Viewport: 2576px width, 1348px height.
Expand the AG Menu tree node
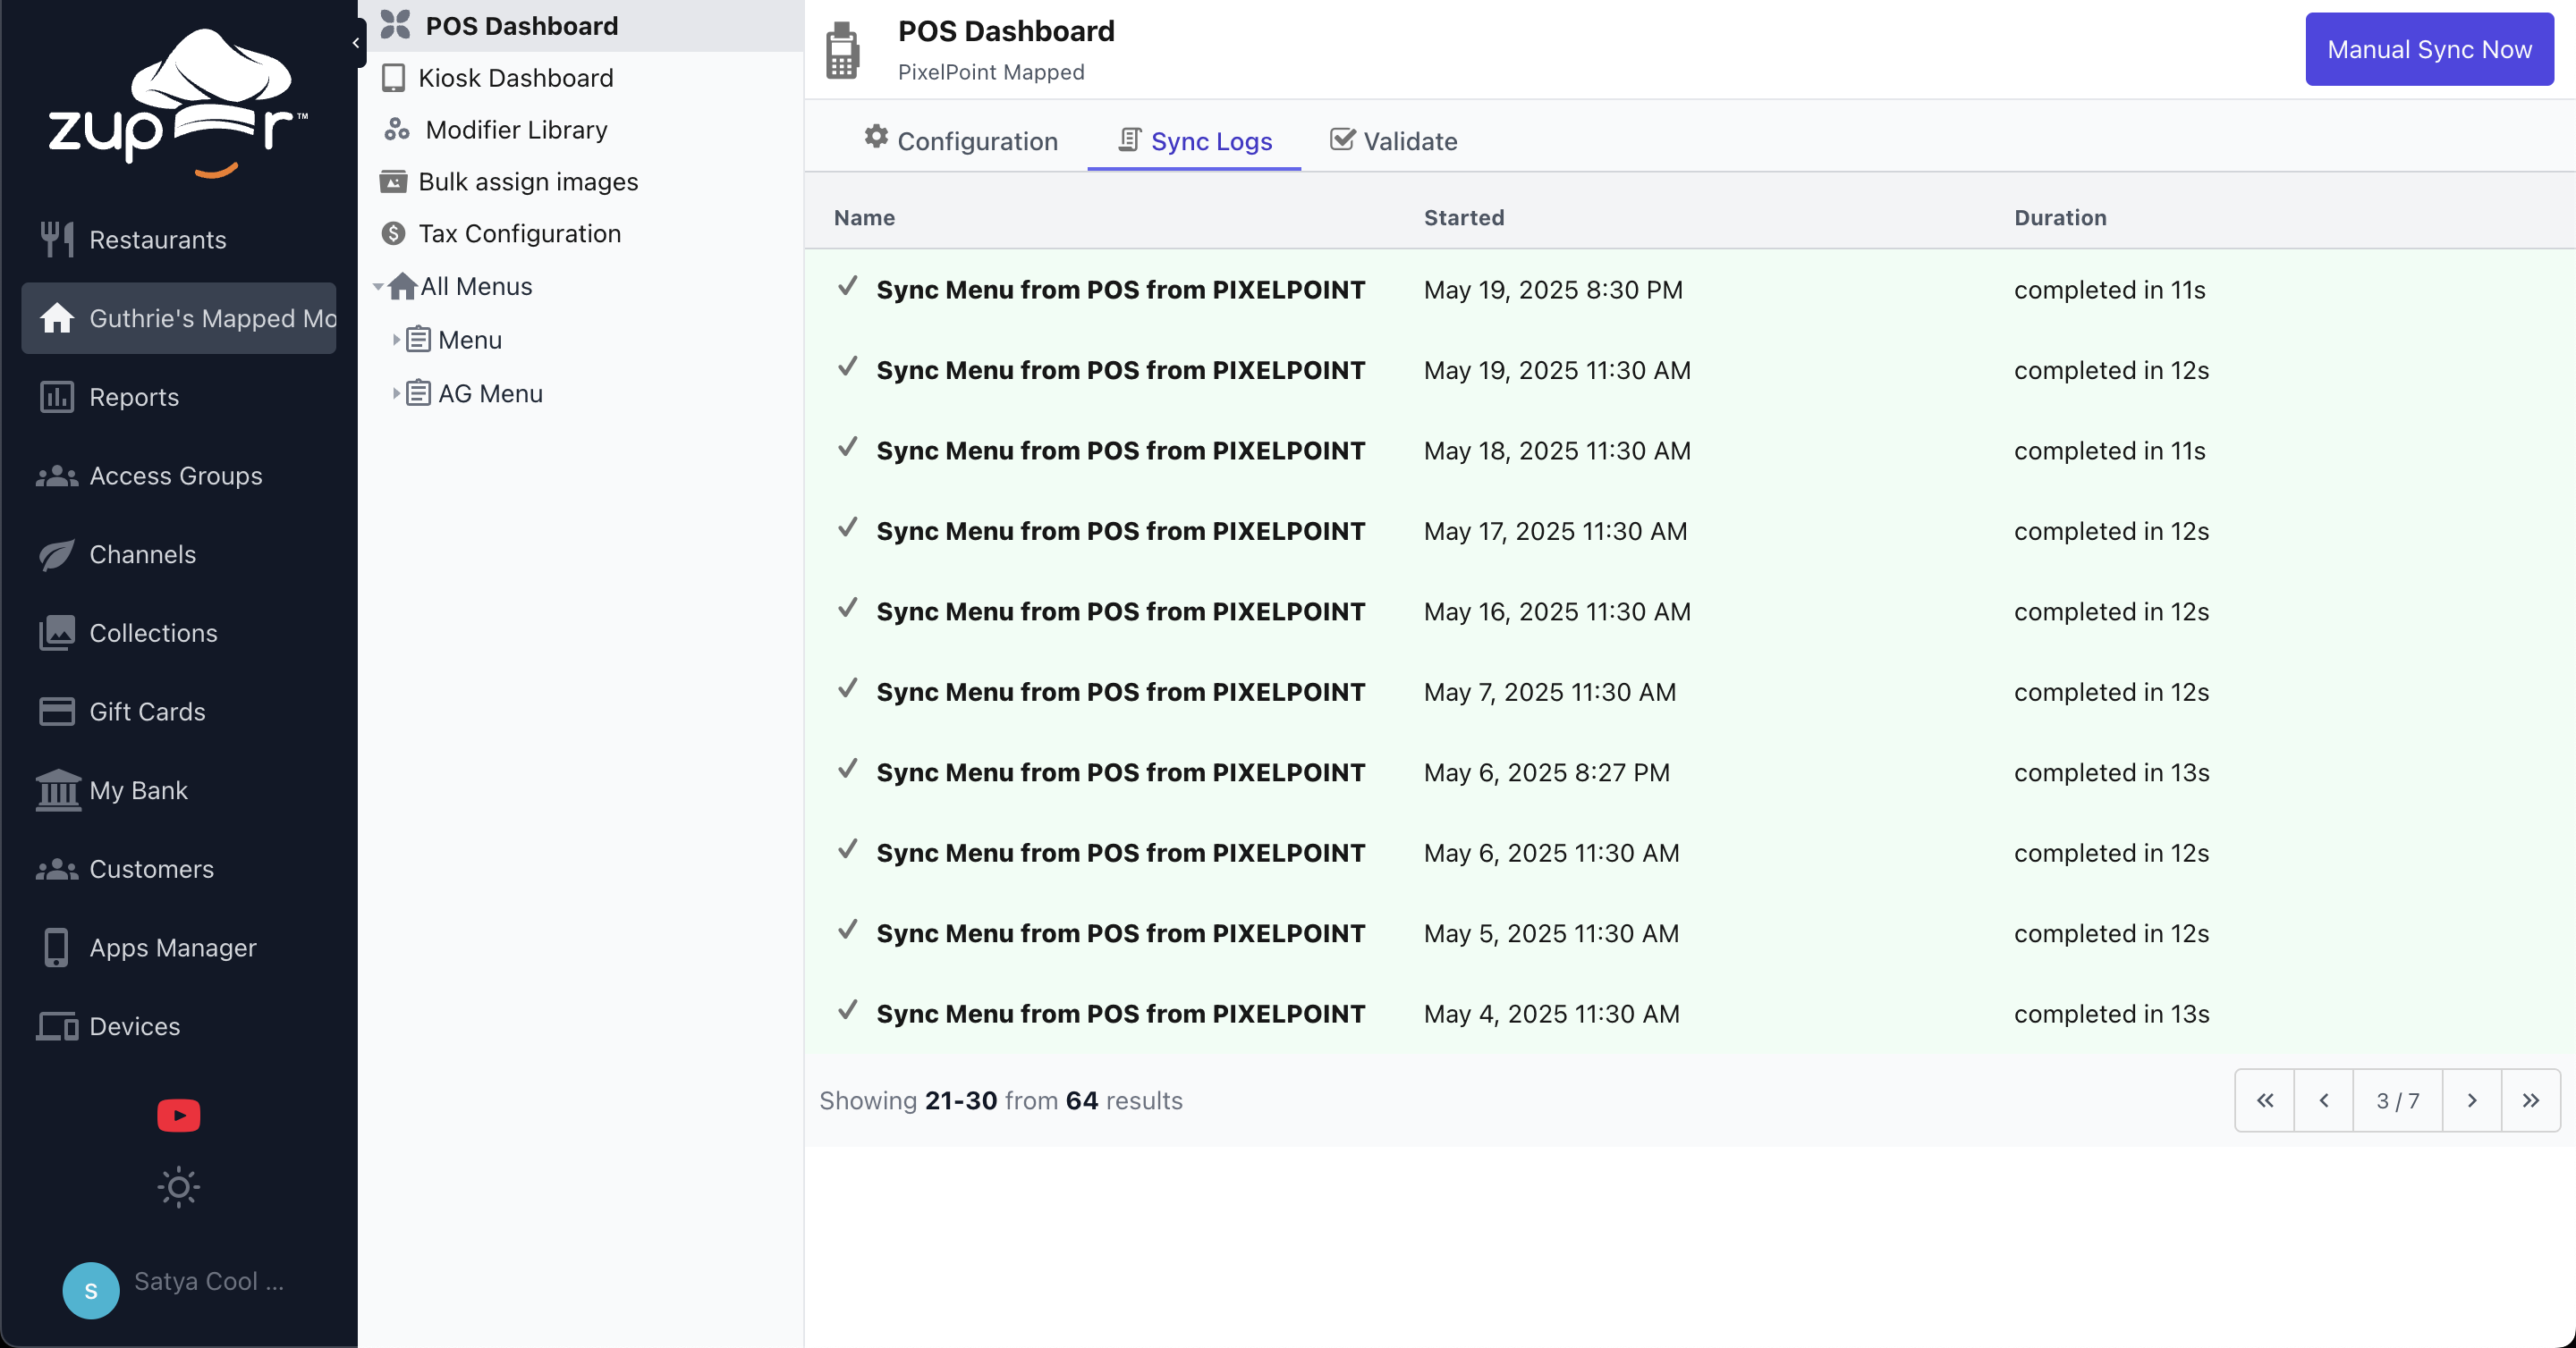(396, 393)
